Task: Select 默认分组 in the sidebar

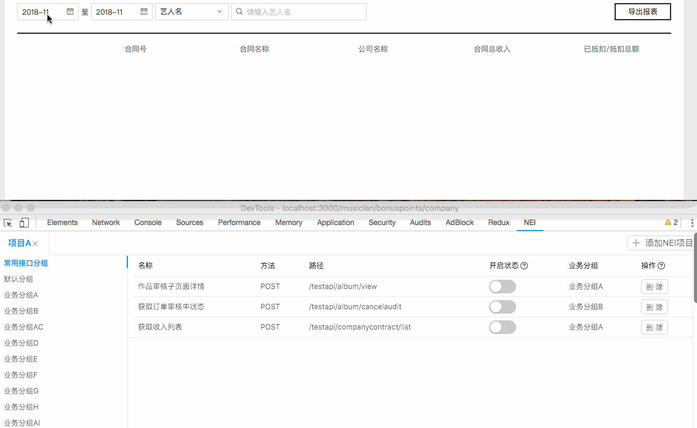Action: click(18, 279)
